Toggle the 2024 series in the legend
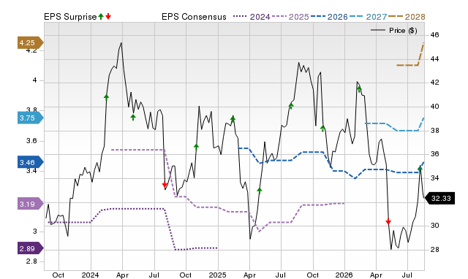The width and height of the screenshot is (468, 279). [252, 17]
